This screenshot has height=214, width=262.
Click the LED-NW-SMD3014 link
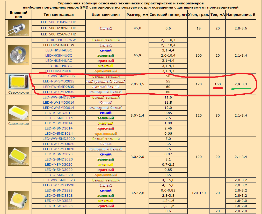(x=59, y=103)
